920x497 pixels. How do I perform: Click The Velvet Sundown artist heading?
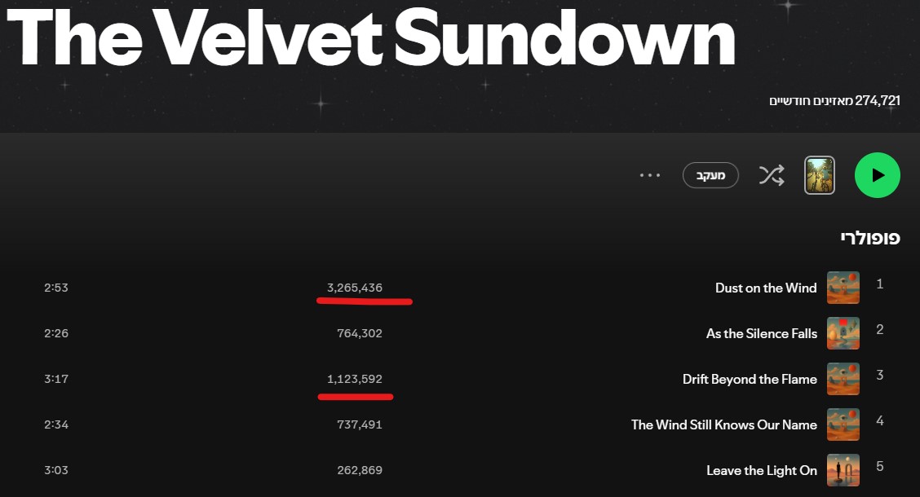tap(371, 37)
